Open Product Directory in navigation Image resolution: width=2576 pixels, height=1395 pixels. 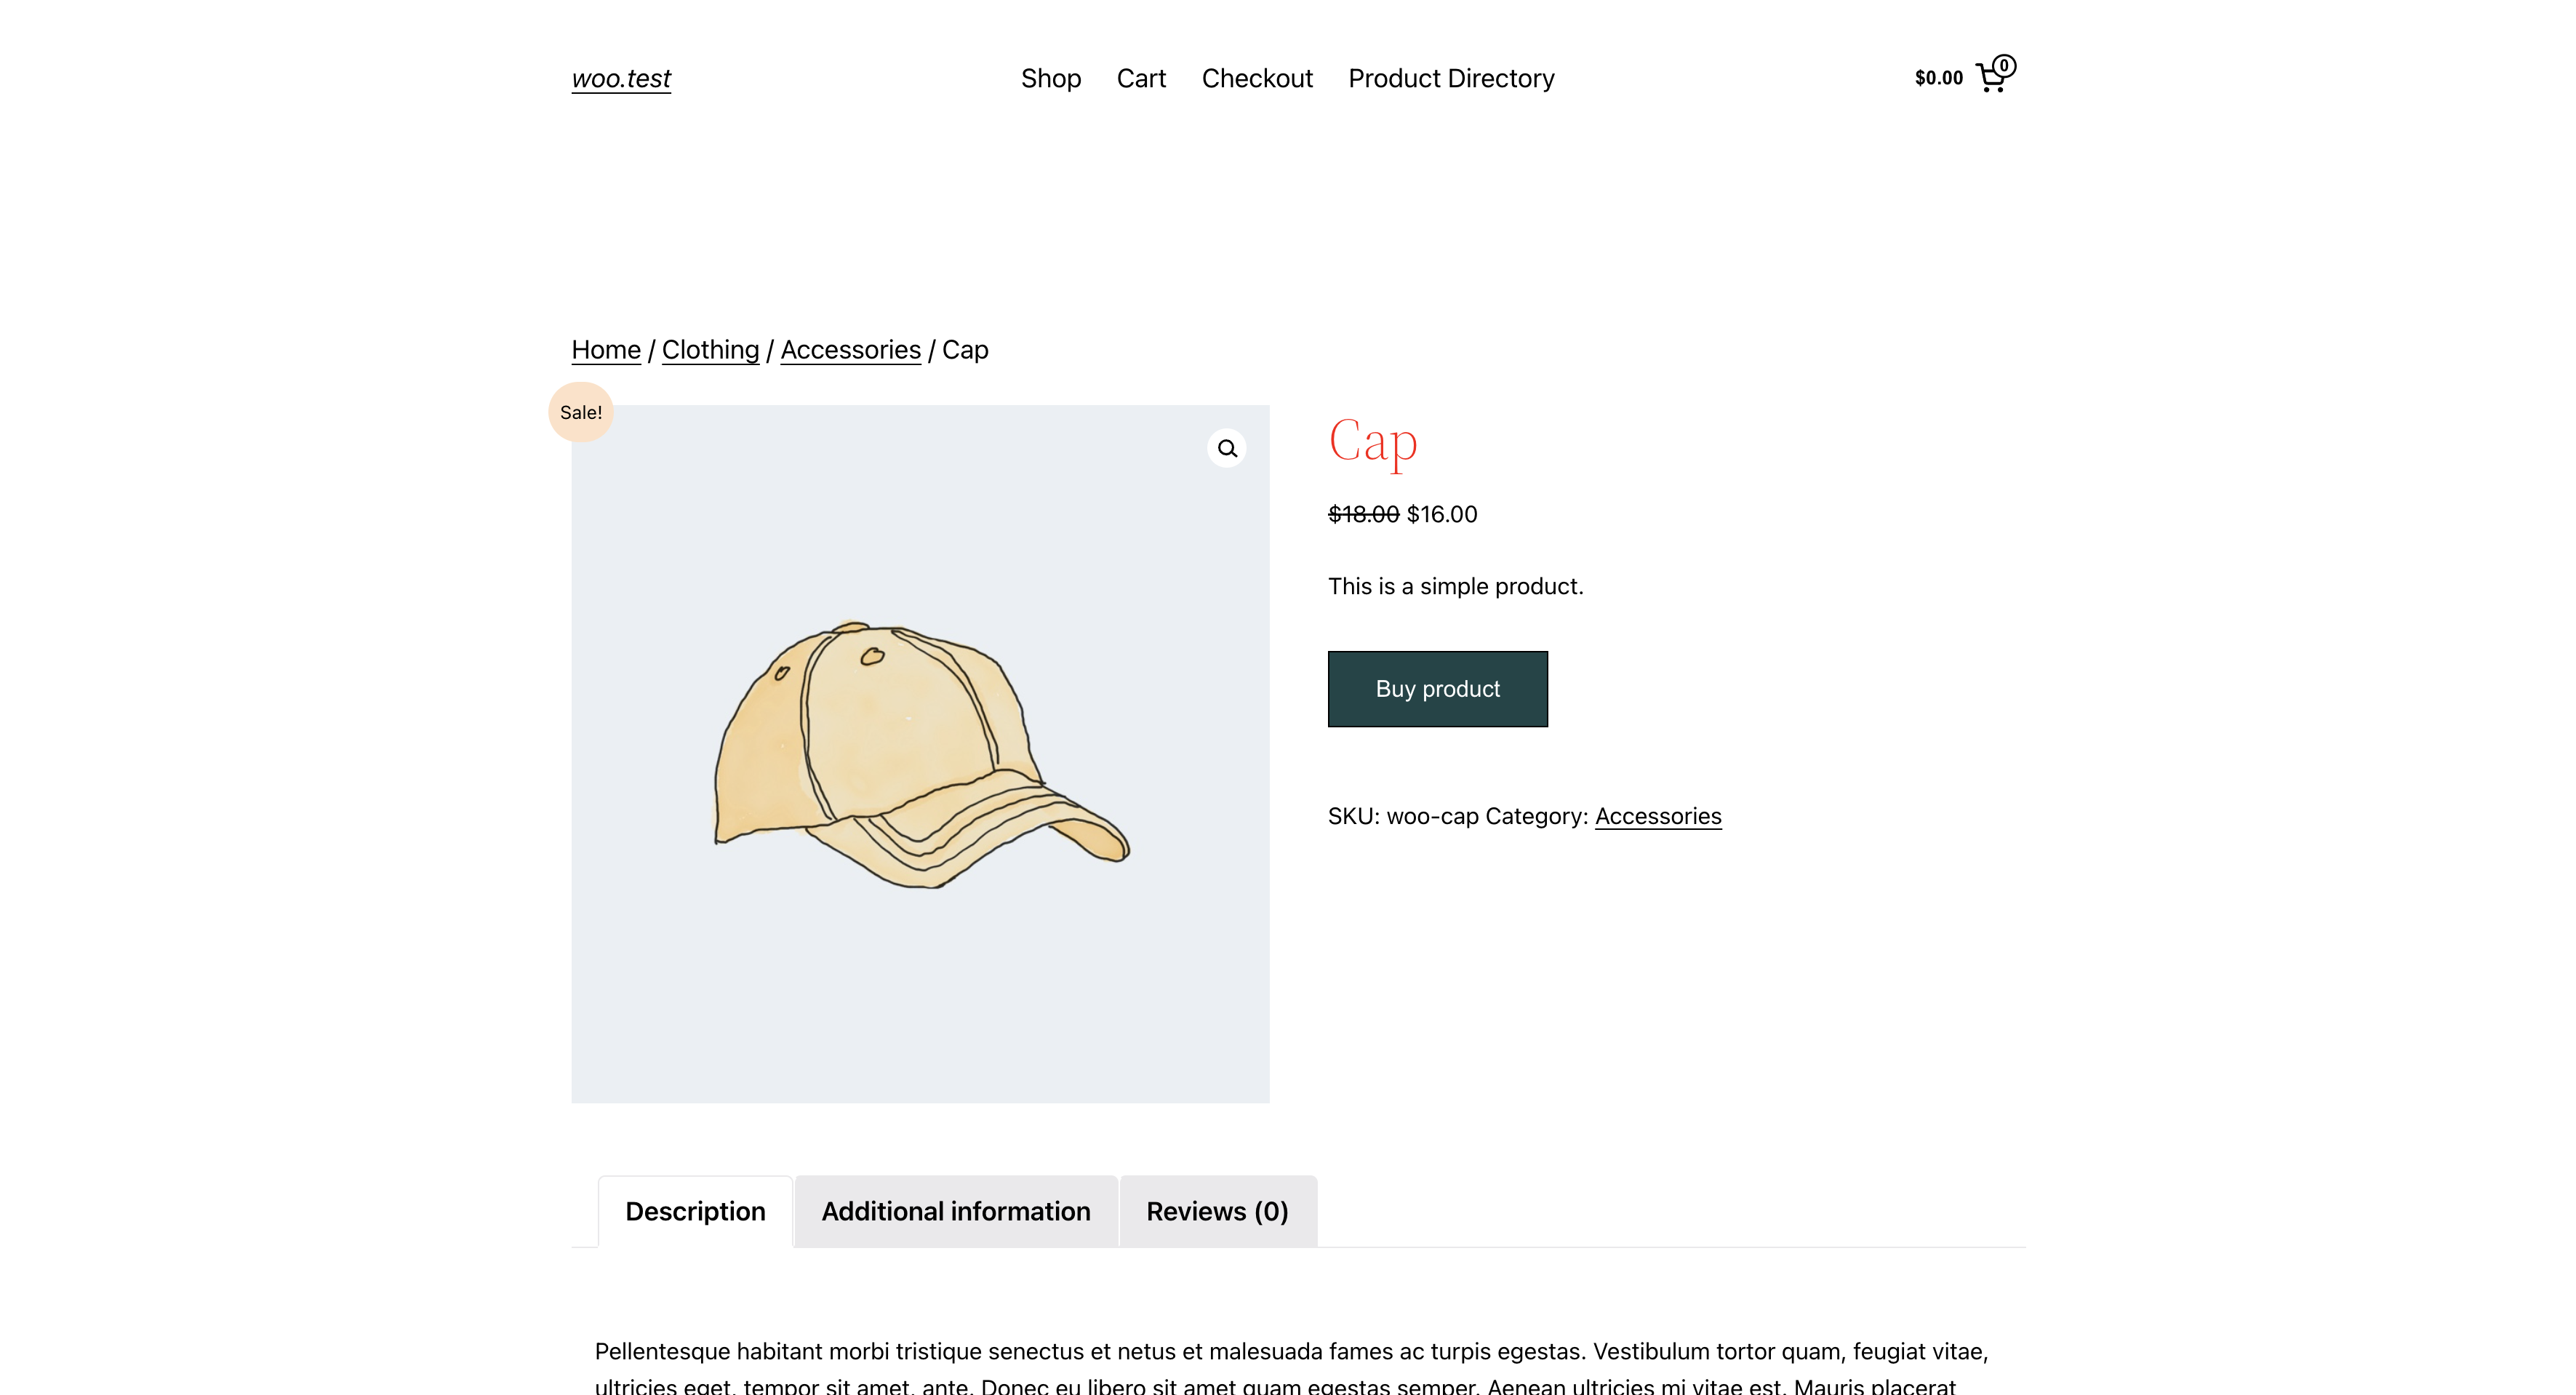pyautogui.click(x=1451, y=78)
